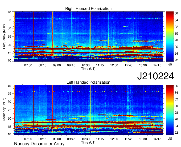
Task: Click the 36 dB value on Right Handed colorbar
Action: [176, 14]
